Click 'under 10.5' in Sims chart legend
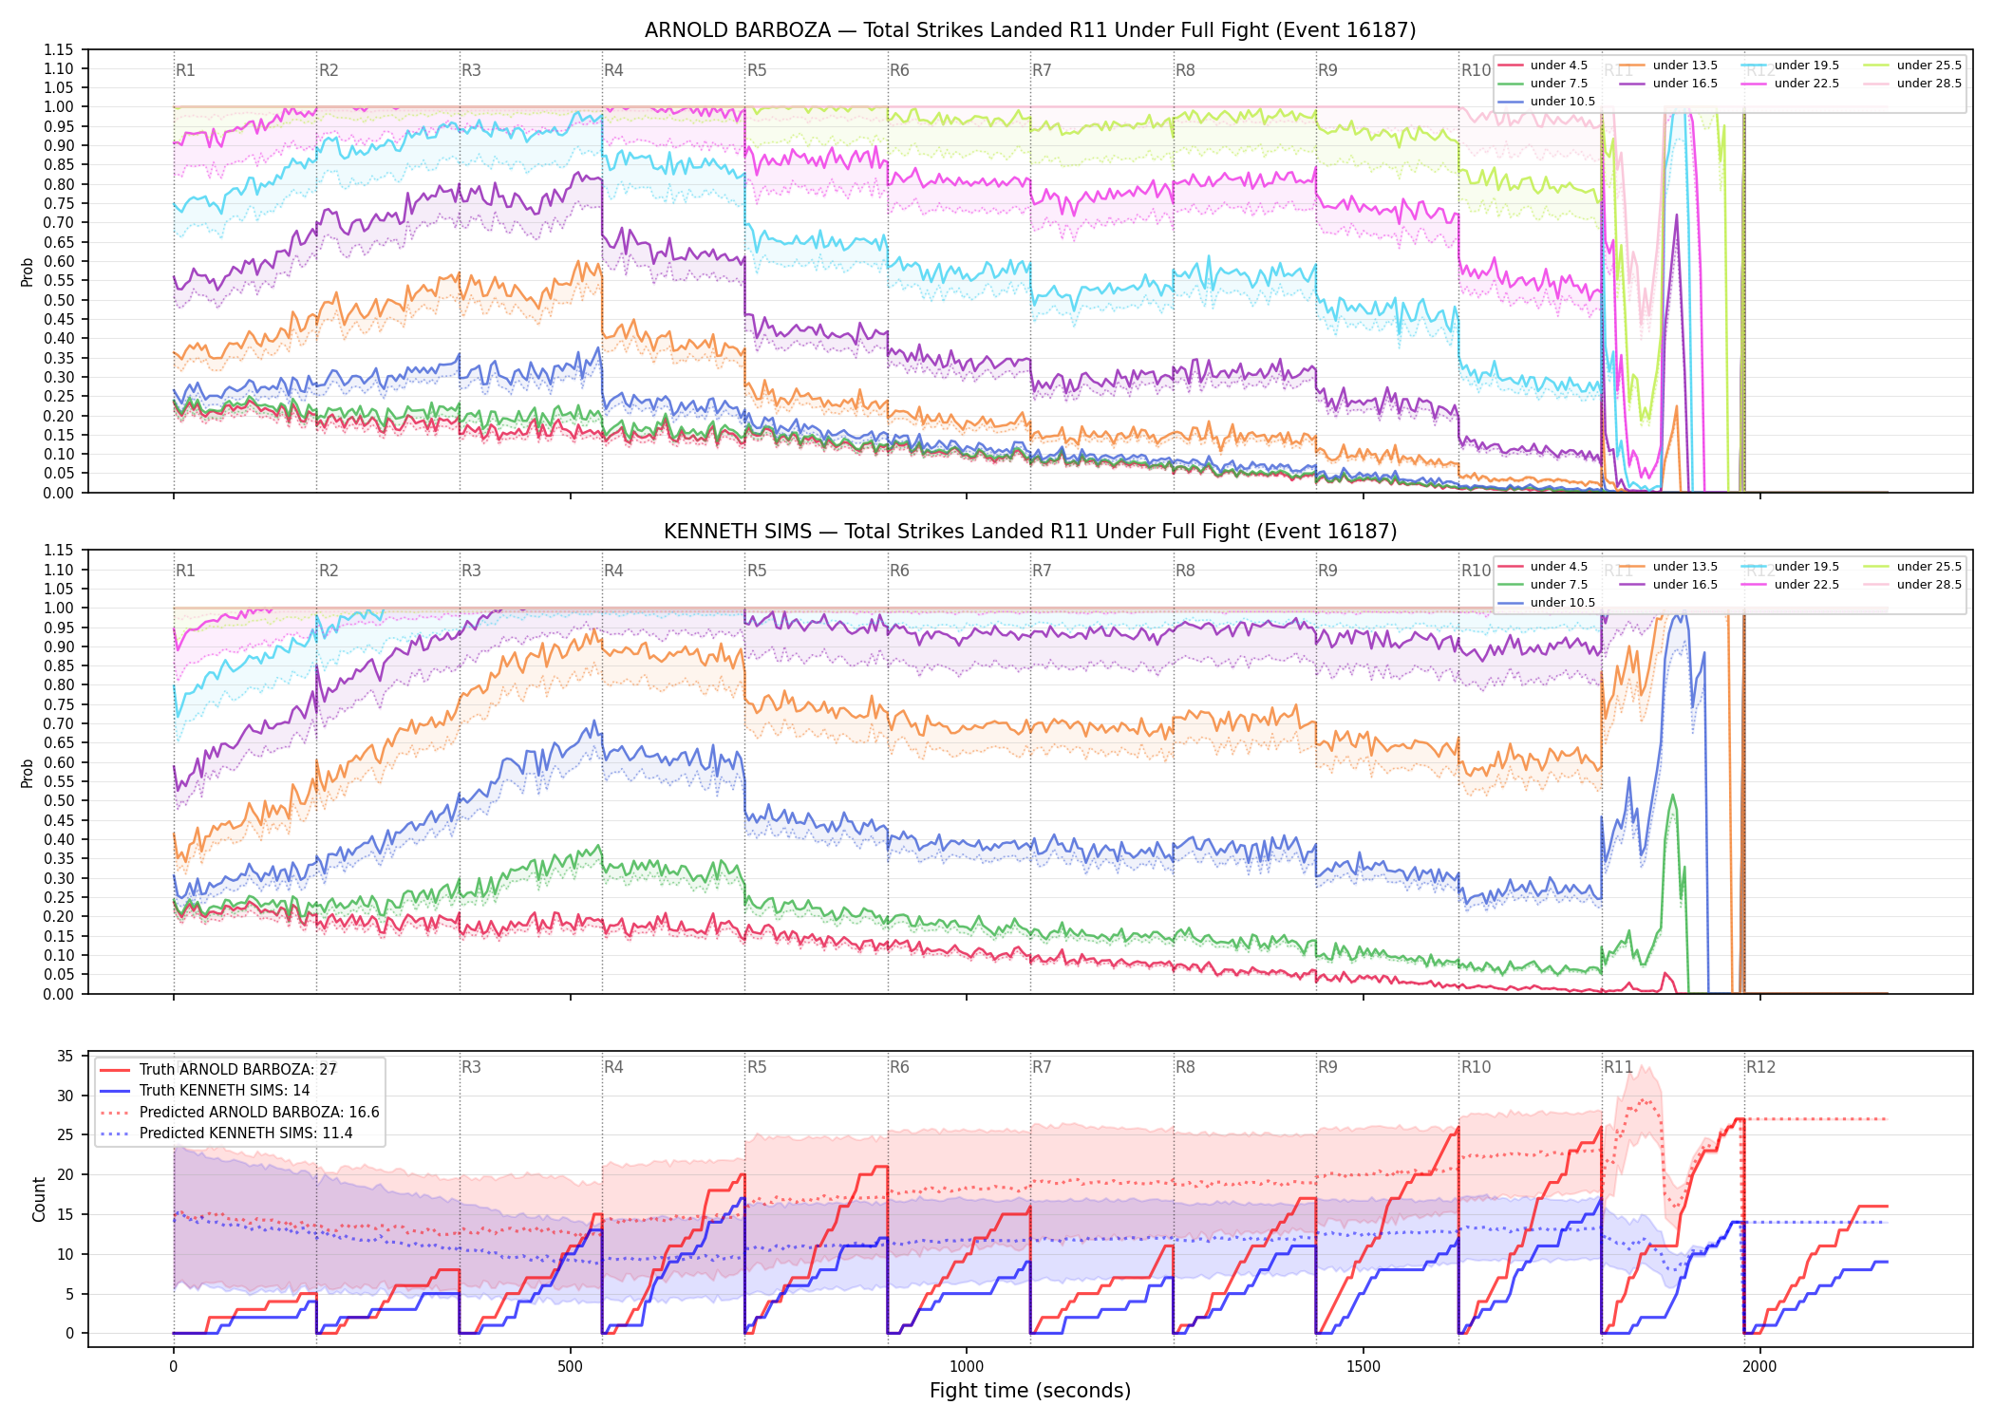 pos(1562,603)
